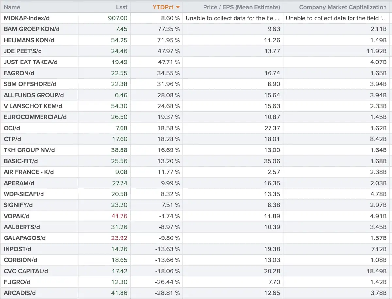
Task: Sort by the Name column header
Action: coord(12,7)
